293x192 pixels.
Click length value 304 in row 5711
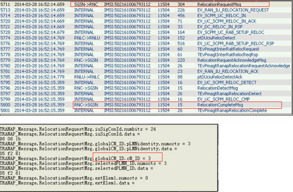coord(181,4)
